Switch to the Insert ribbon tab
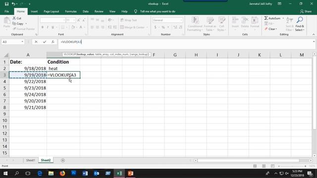The height and width of the screenshot is (178, 317). tap(34, 11)
